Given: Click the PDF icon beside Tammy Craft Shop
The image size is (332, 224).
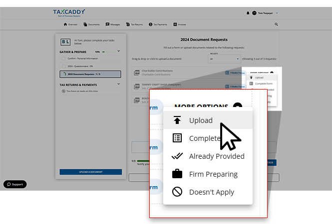Looking at the screenshot, I should [x=137, y=86].
